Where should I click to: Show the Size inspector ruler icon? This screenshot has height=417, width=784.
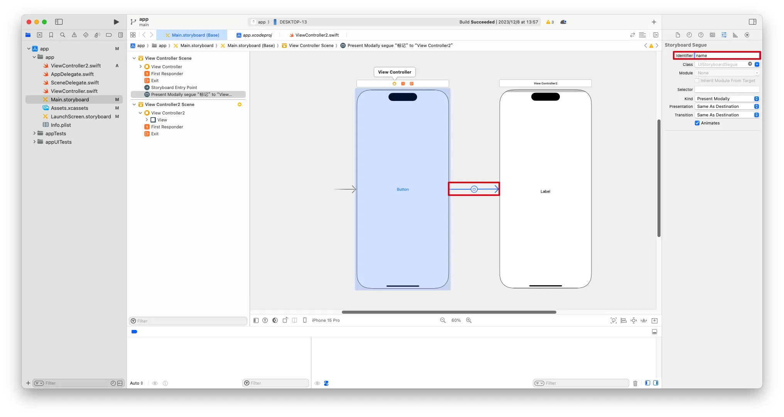735,35
